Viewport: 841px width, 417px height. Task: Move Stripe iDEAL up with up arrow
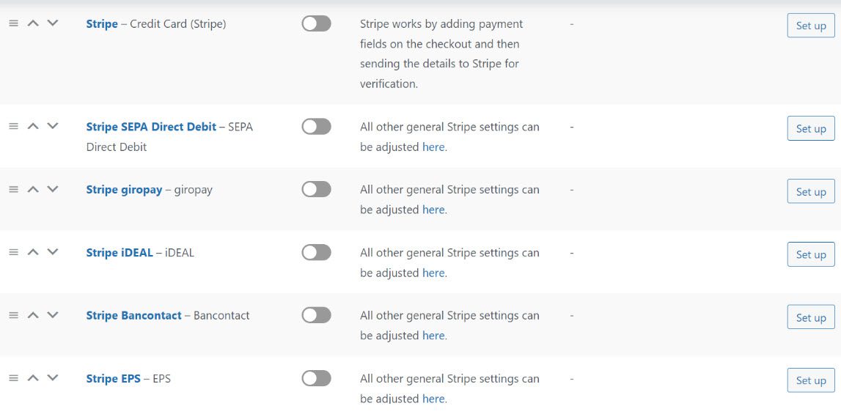pos(33,252)
